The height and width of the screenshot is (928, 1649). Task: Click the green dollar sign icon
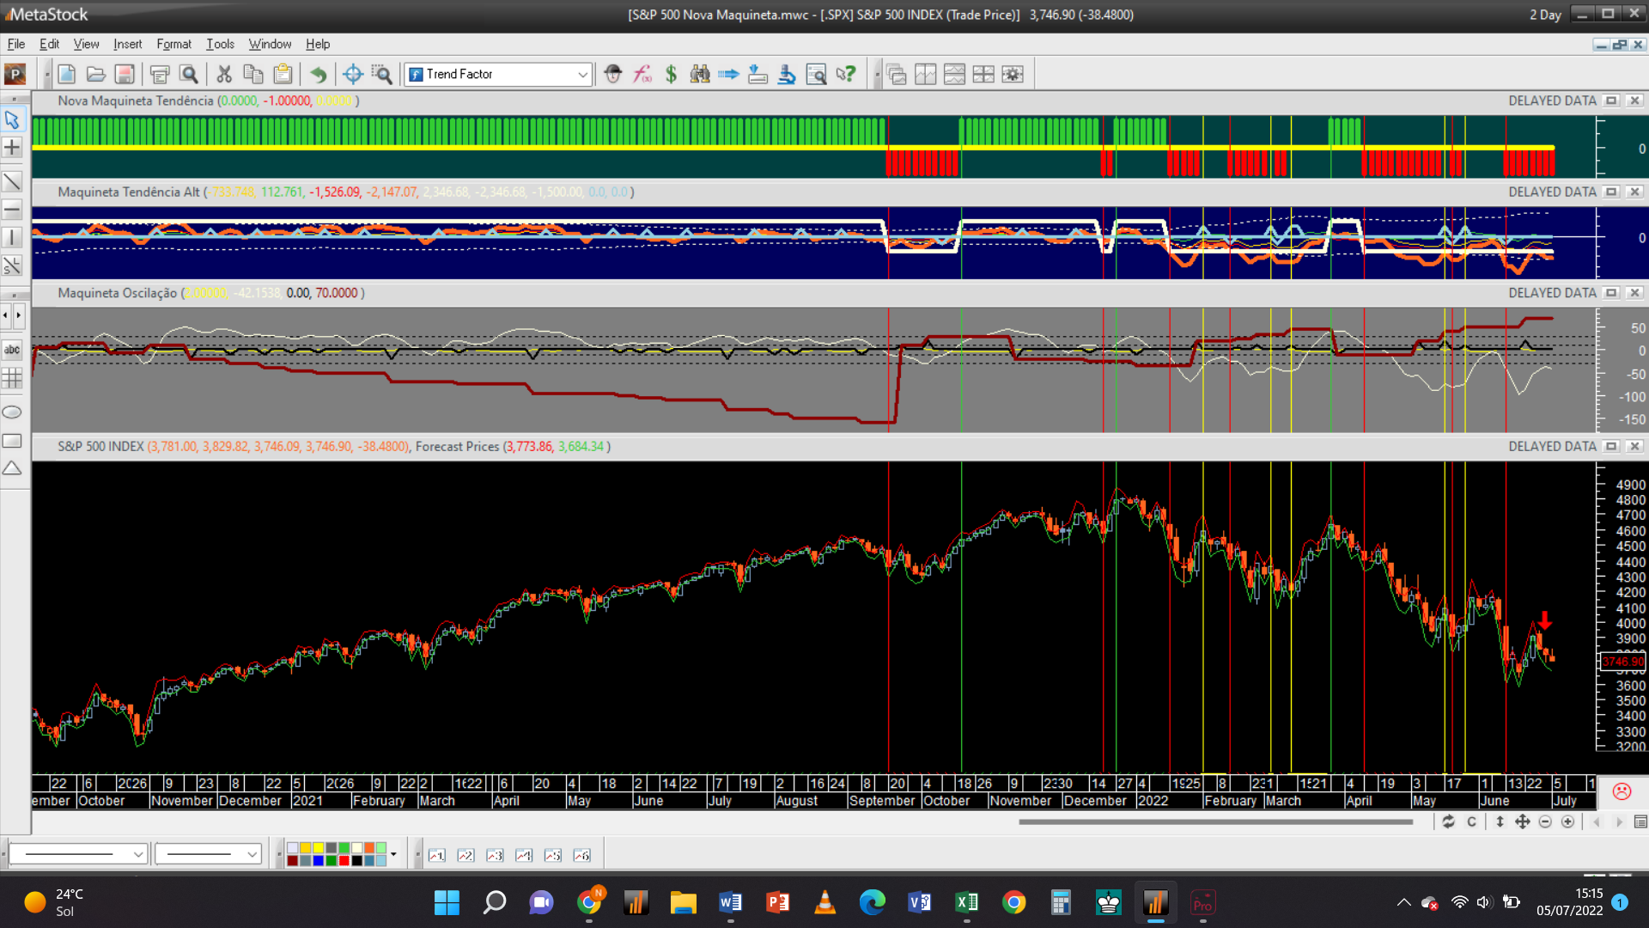[x=671, y=74]
